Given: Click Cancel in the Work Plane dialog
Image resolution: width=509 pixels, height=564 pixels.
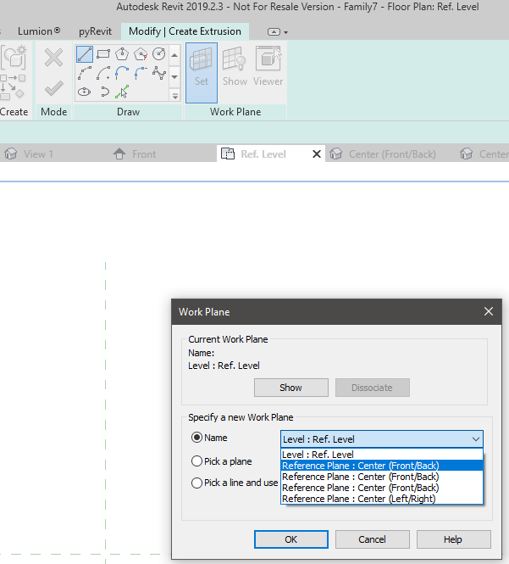Looking at the screenshot, I should tap(372, 539).
